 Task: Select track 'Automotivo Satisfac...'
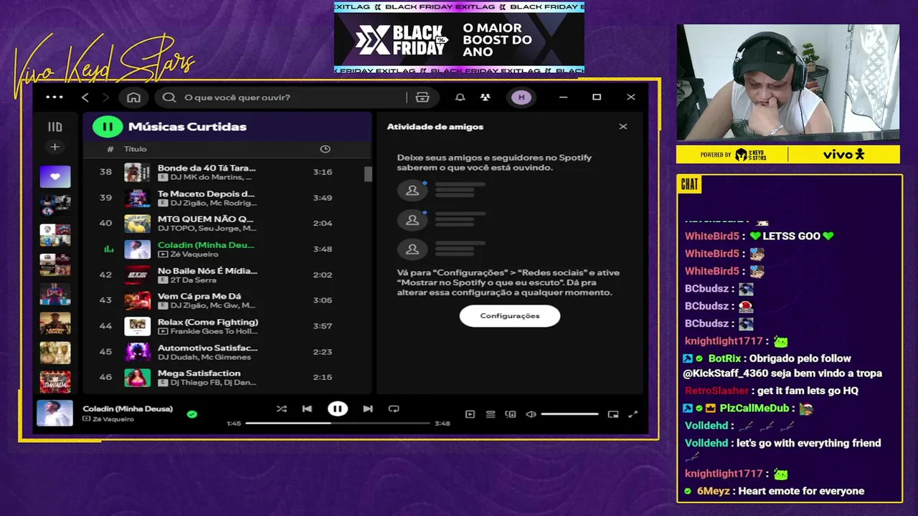click(227, 352)
